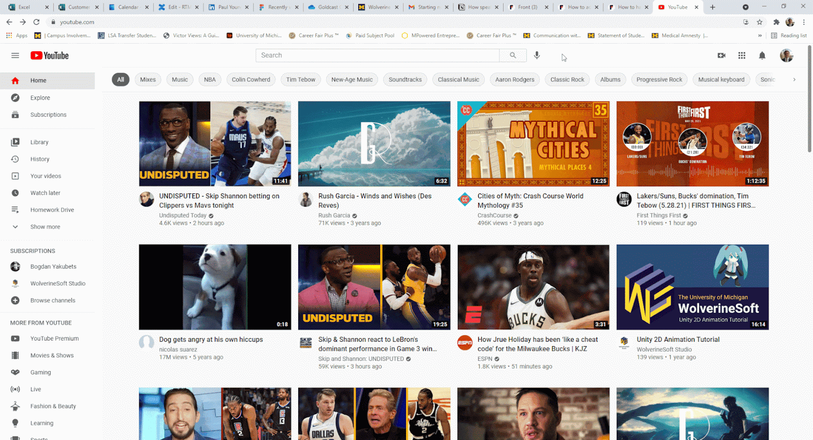Select the Classic Rock filter chip
This screenshot has height=440, width=813.
[x=568, y=80]
